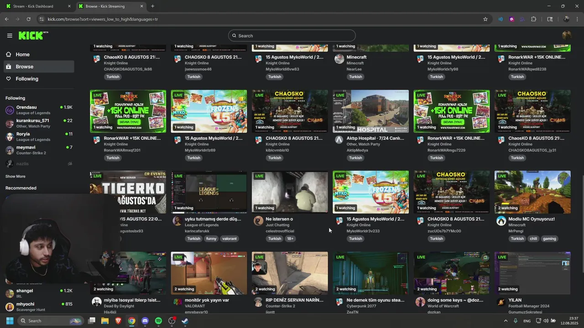Click the YILAN channel avatar
The width and height of the screenshot is (584, 328).
501,302
